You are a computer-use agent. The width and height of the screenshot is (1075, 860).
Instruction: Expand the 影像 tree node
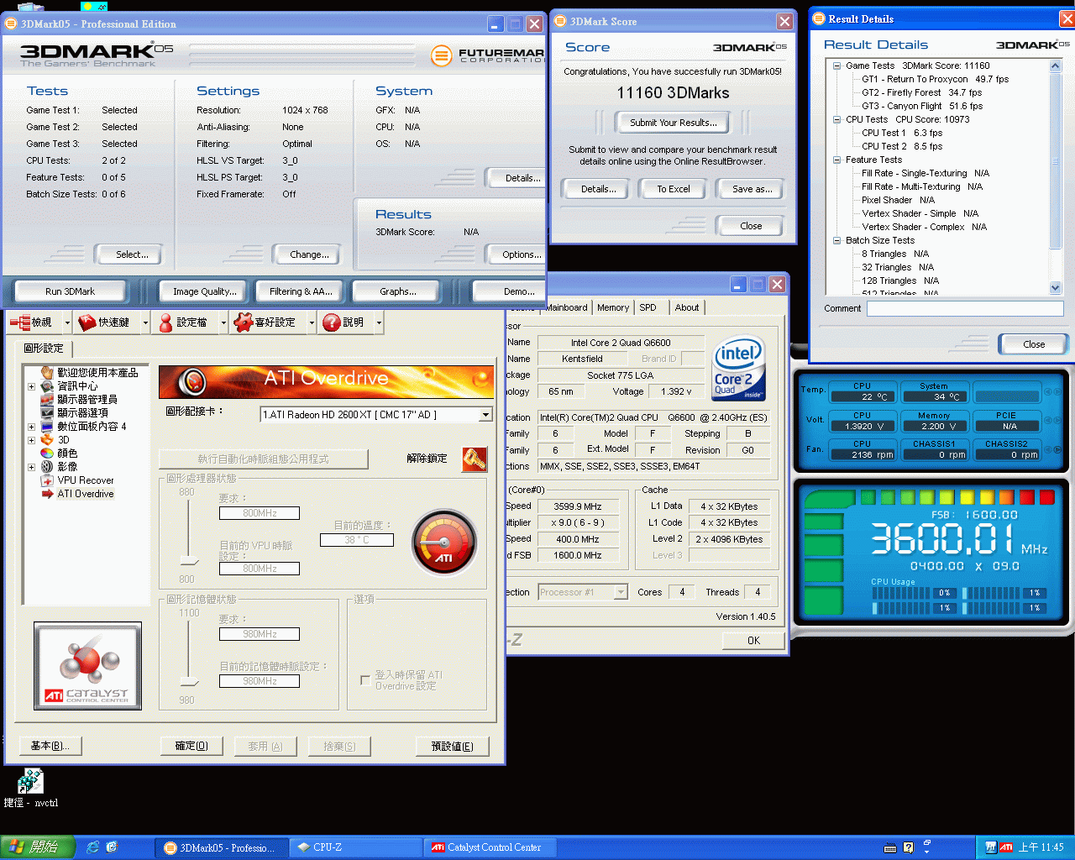(31, 467)
